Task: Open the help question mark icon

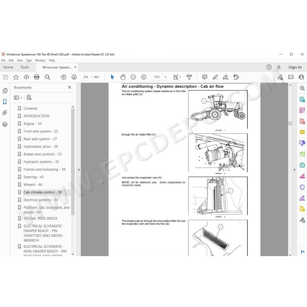Action: (269, 67)
